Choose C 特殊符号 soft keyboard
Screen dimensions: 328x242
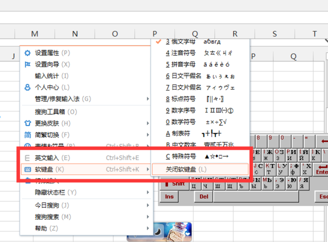tap(200, 156)
